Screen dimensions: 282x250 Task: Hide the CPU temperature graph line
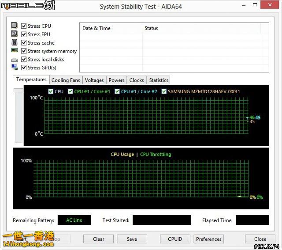click(x=51, y=91)
